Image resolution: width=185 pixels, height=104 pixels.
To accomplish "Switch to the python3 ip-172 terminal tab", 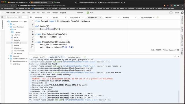I will (38, 57).
